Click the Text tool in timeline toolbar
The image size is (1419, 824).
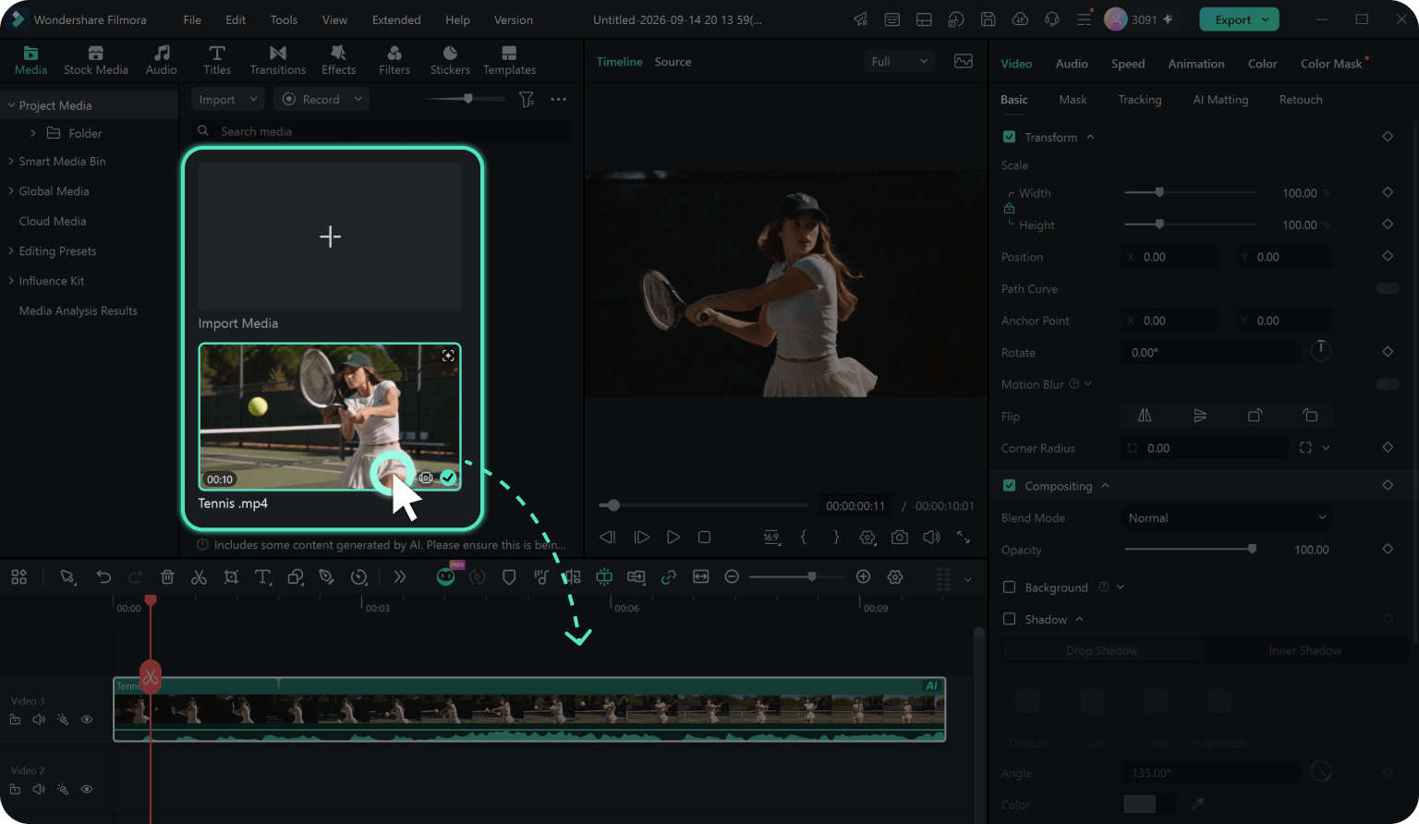(x=263, y=576)
